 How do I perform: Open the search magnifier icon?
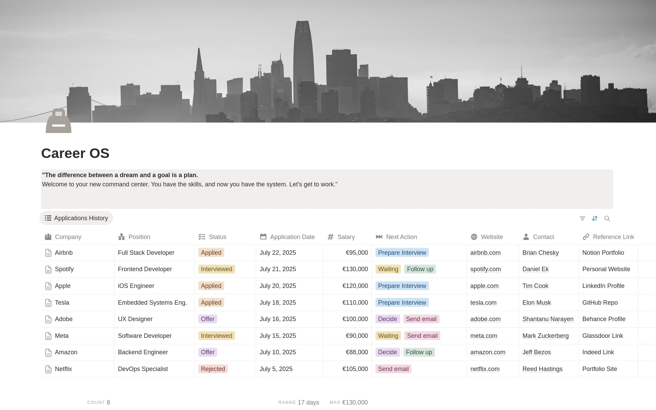tap(607, 218)
